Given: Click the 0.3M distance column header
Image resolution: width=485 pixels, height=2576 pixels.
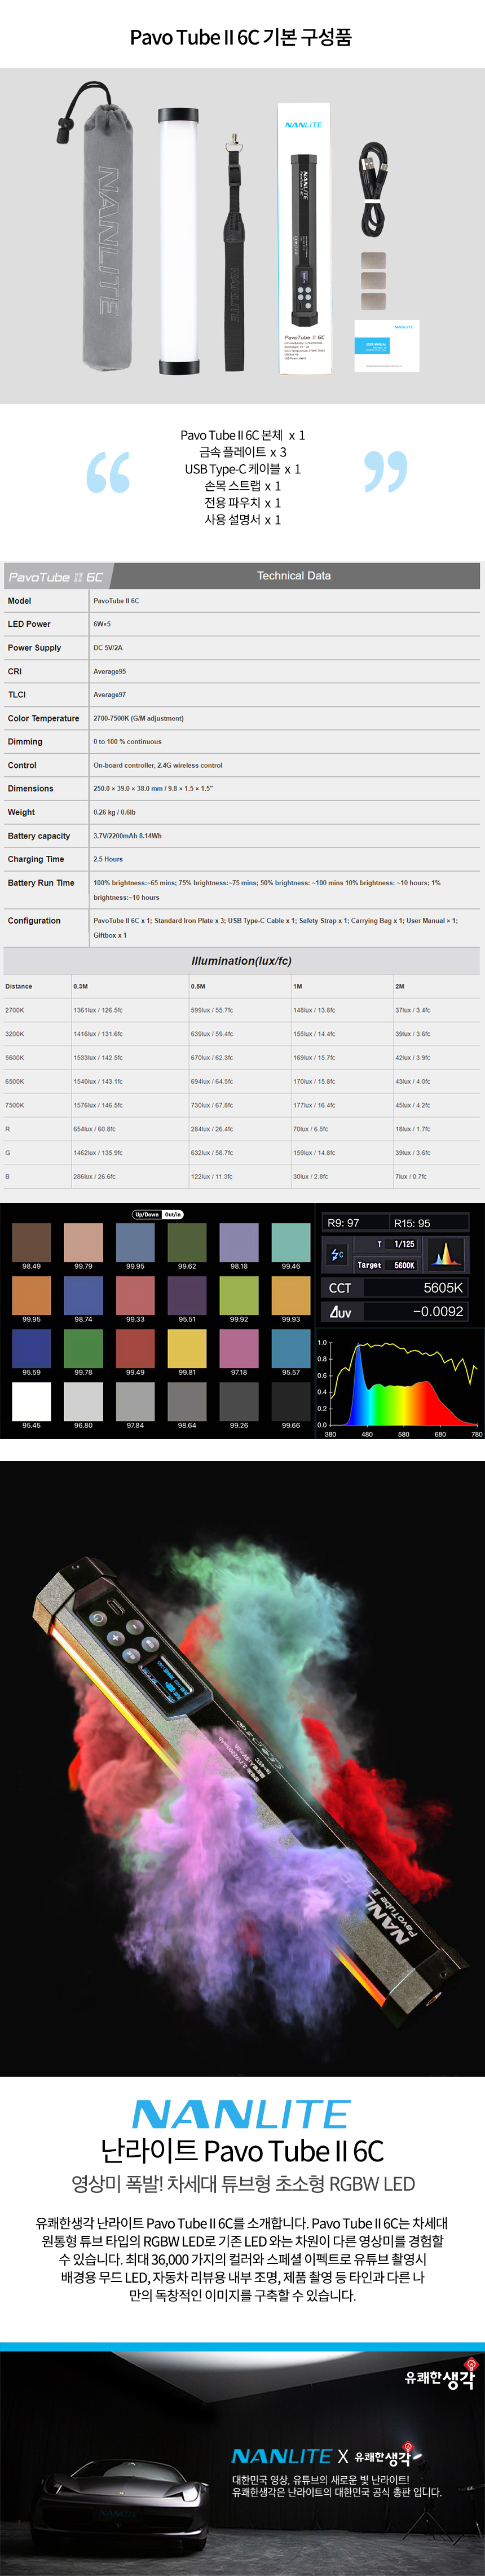Looking at the screenshot, I should coord(80,986).
